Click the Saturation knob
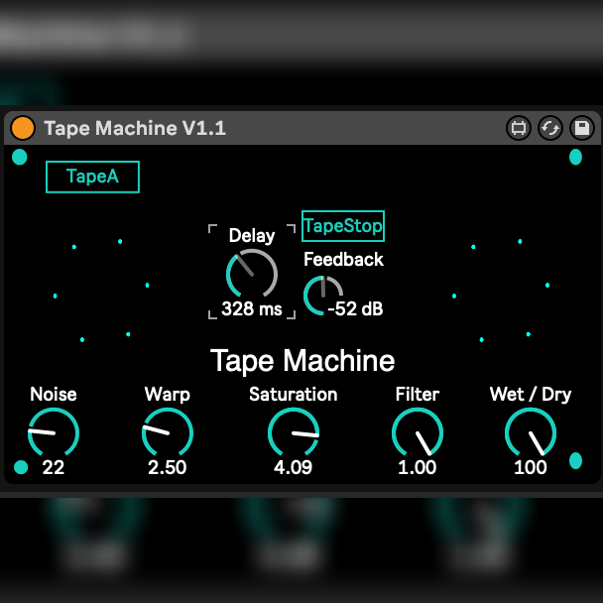Image resolution: width=603 pixels, height=603 pixels. point(294,432)
